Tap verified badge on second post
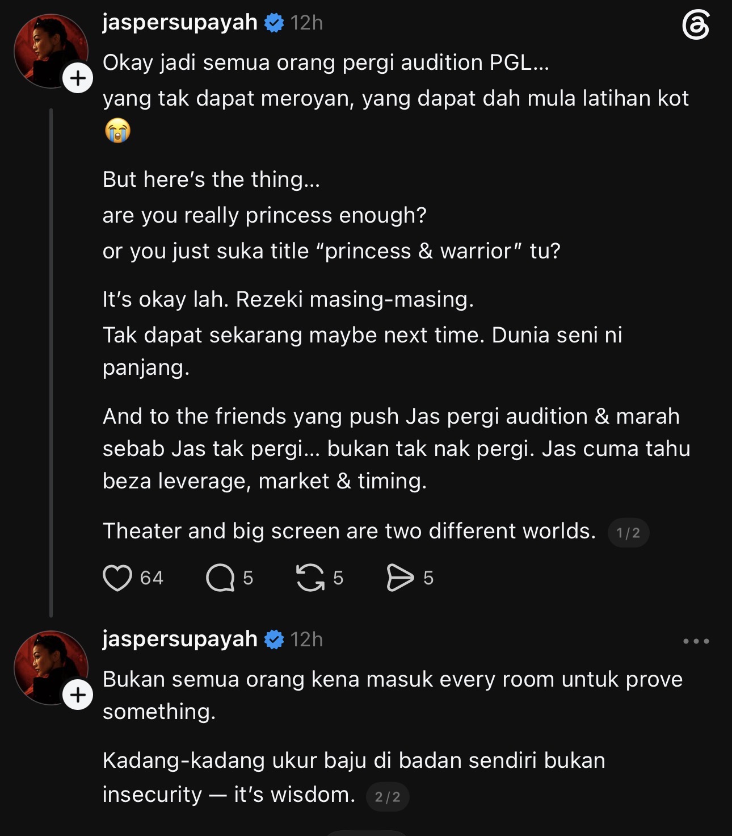732x836 pixels. 274,640
